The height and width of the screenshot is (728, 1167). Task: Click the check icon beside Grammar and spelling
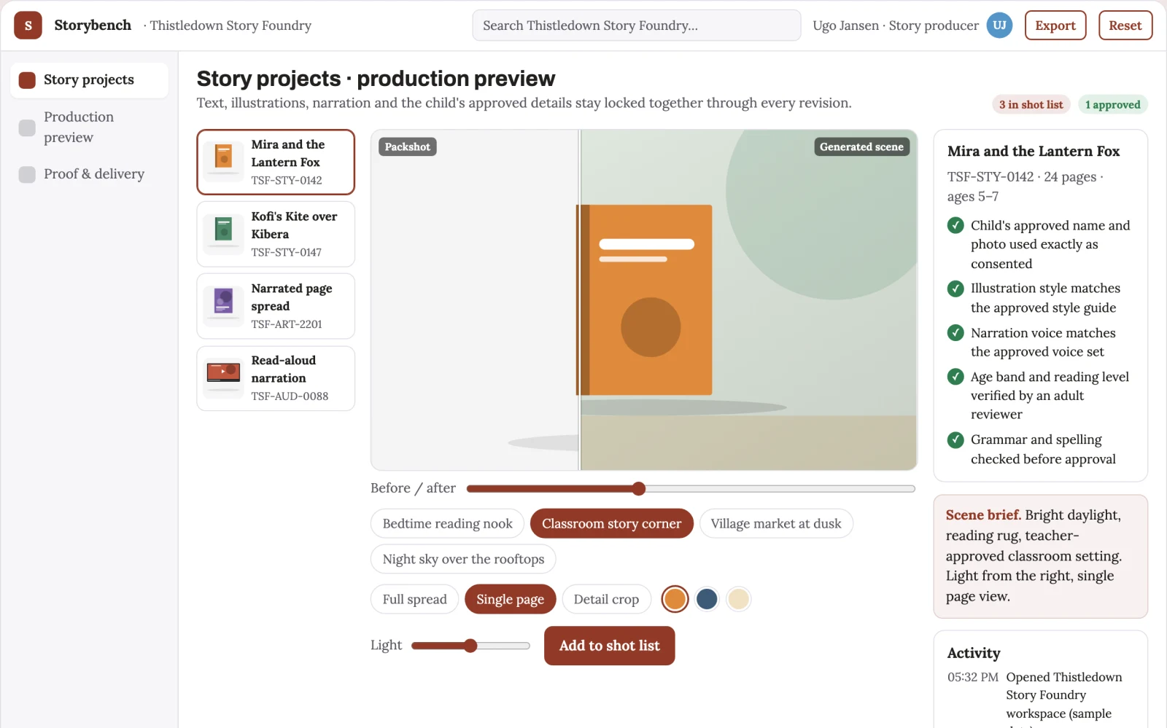tap(955, 440)
